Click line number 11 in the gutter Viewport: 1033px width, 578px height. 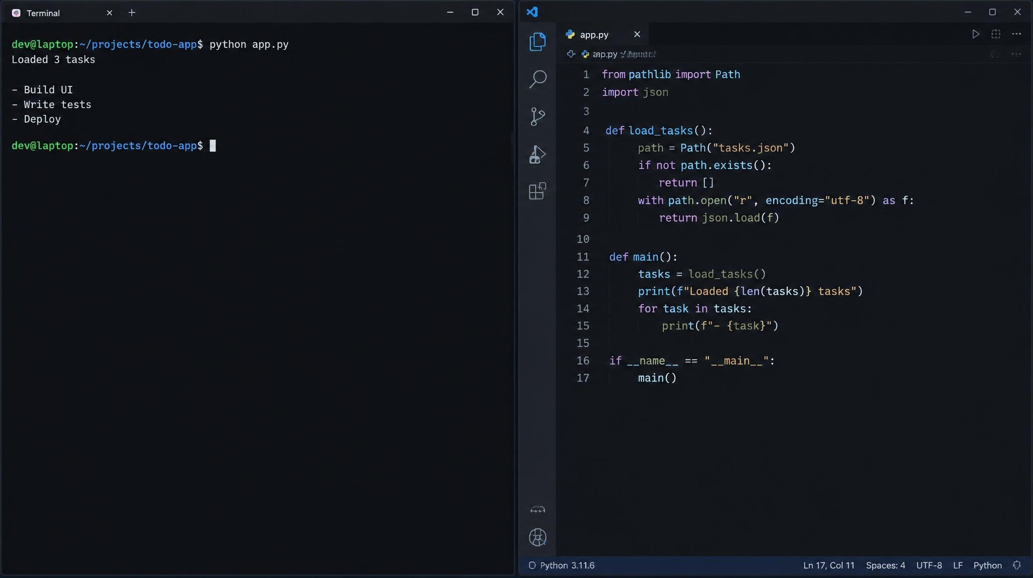(x=583, y=257)
